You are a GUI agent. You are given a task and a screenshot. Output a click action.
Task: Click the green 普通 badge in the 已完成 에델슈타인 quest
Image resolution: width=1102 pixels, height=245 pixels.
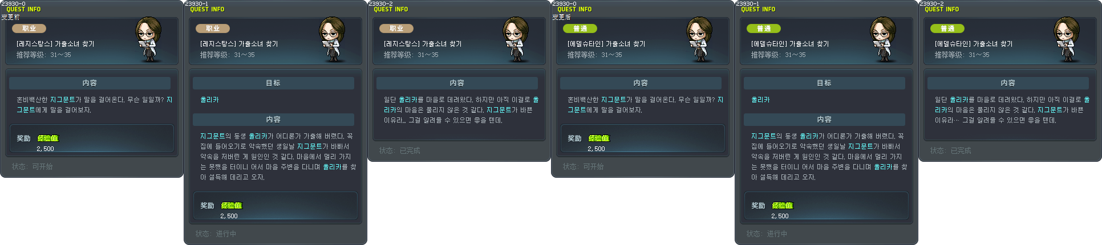(947, 28)
